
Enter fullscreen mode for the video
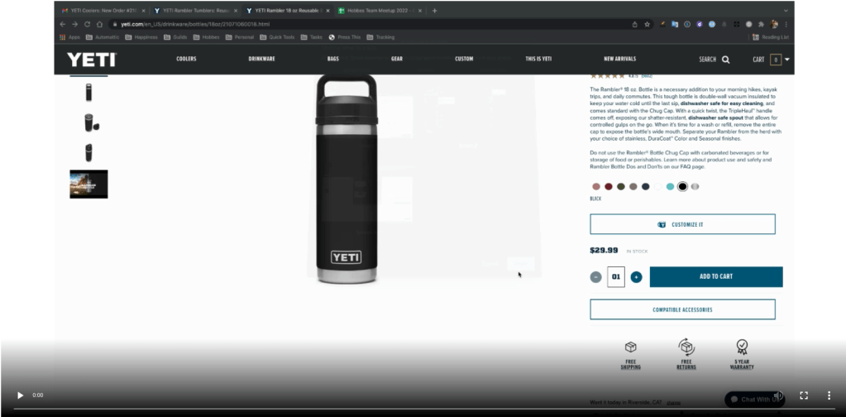pos(803,395)
